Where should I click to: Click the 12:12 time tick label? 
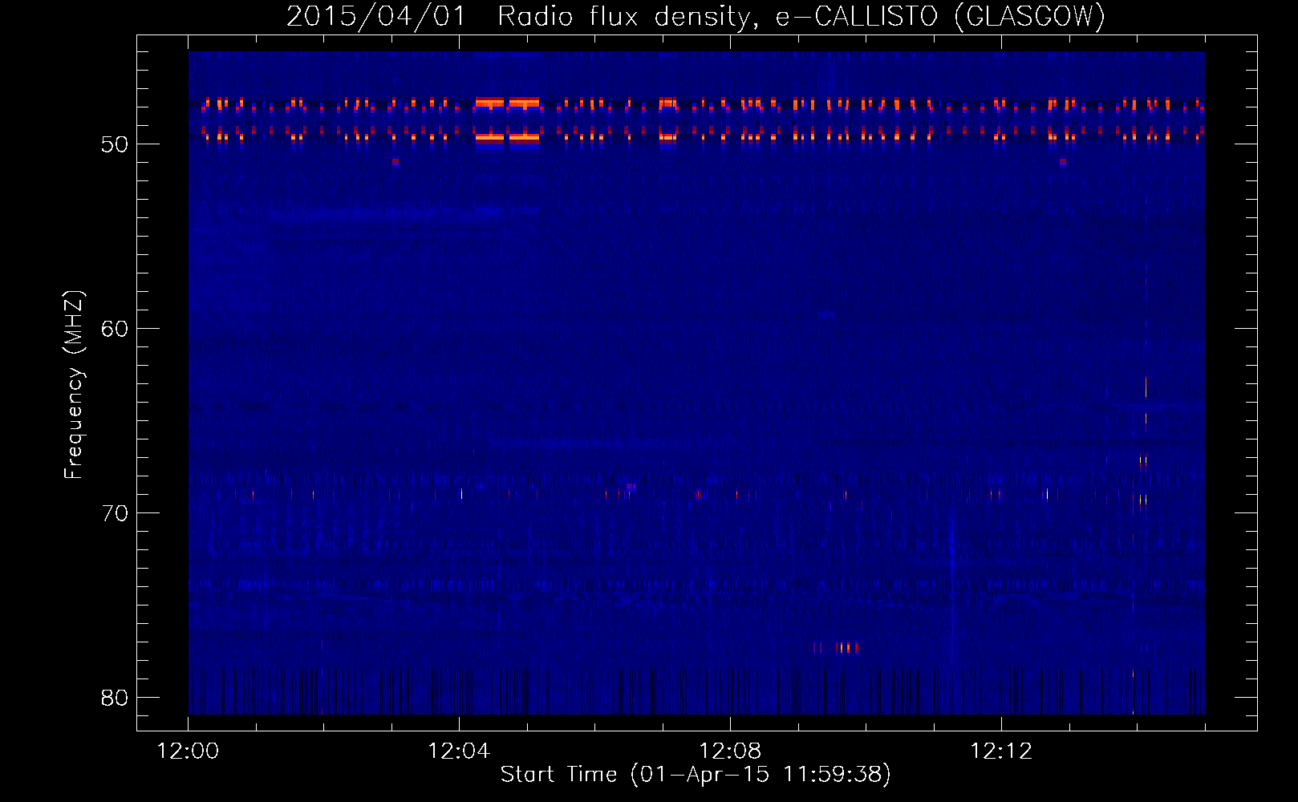click(1001, 751)
